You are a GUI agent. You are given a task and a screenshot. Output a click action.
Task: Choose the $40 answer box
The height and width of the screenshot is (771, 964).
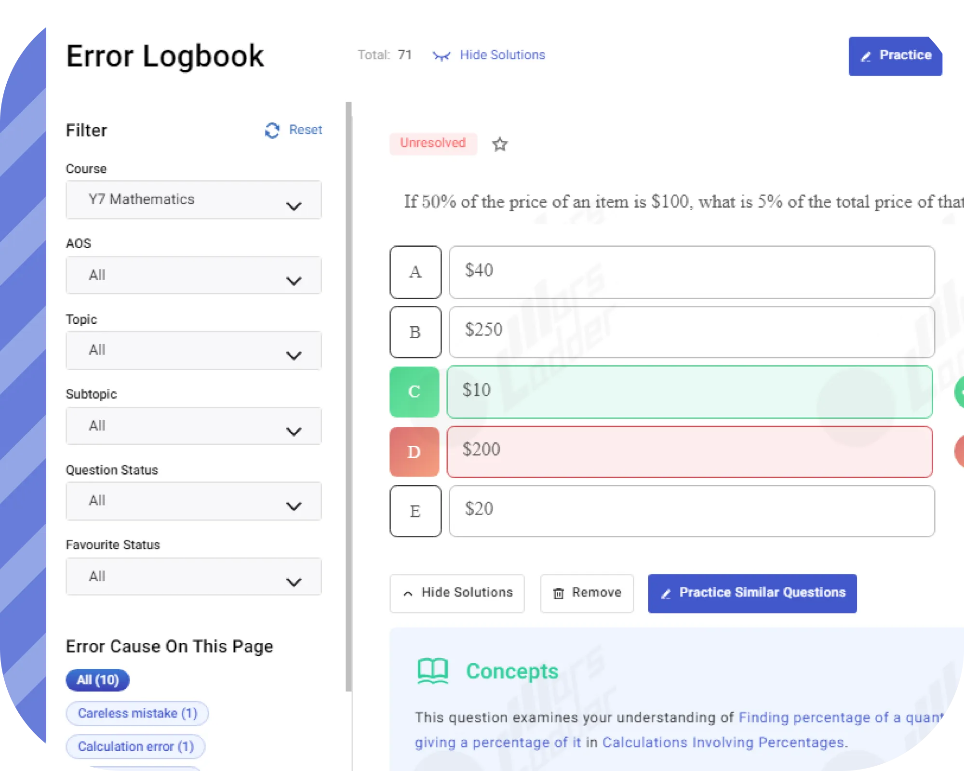[x=692, y=272]
